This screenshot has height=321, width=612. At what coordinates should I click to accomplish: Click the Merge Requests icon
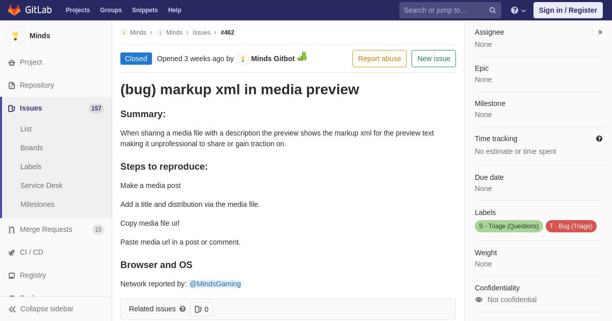click(x=12, y=230)
